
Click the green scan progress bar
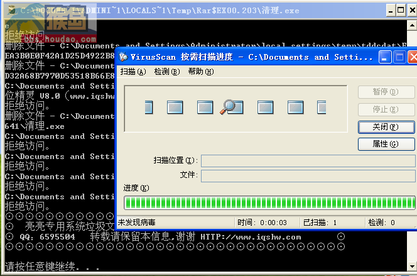(269, 203)
